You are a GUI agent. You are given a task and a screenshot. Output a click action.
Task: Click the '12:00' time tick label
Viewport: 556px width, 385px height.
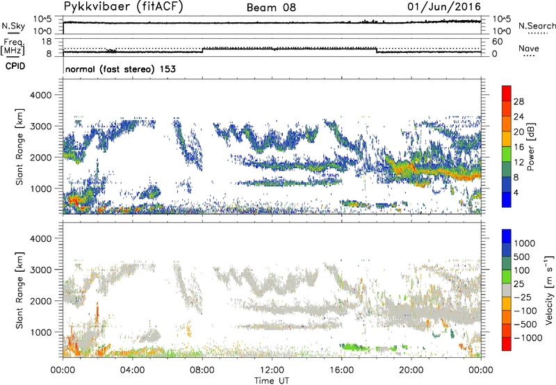(272, 370)
